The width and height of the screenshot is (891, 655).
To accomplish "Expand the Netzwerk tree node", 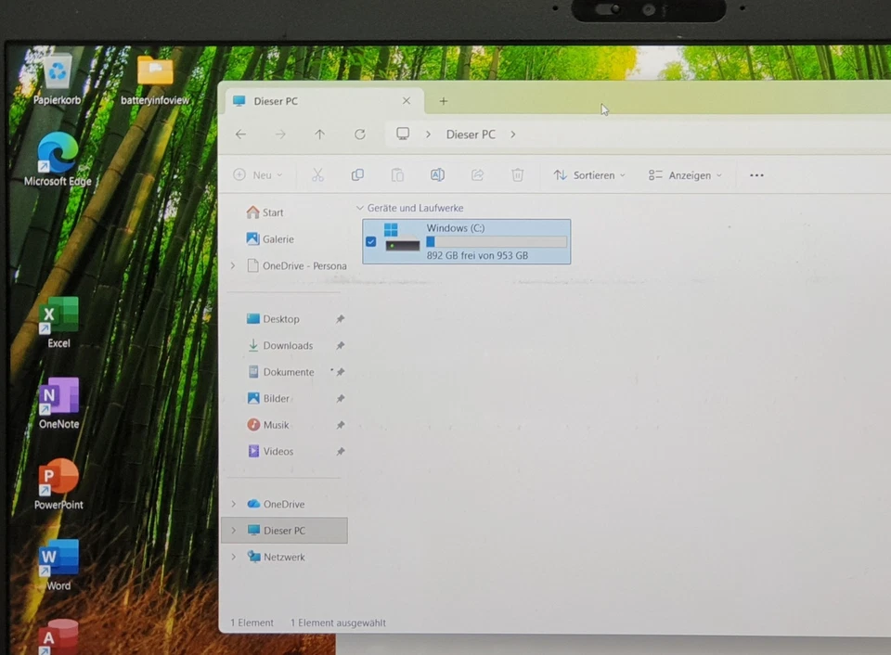I will point(234,557).
